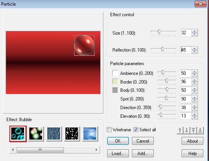The height and width of the screenshot is (161, 209).
Task: Increase Size value with up spinner
Action: [195, 31]
